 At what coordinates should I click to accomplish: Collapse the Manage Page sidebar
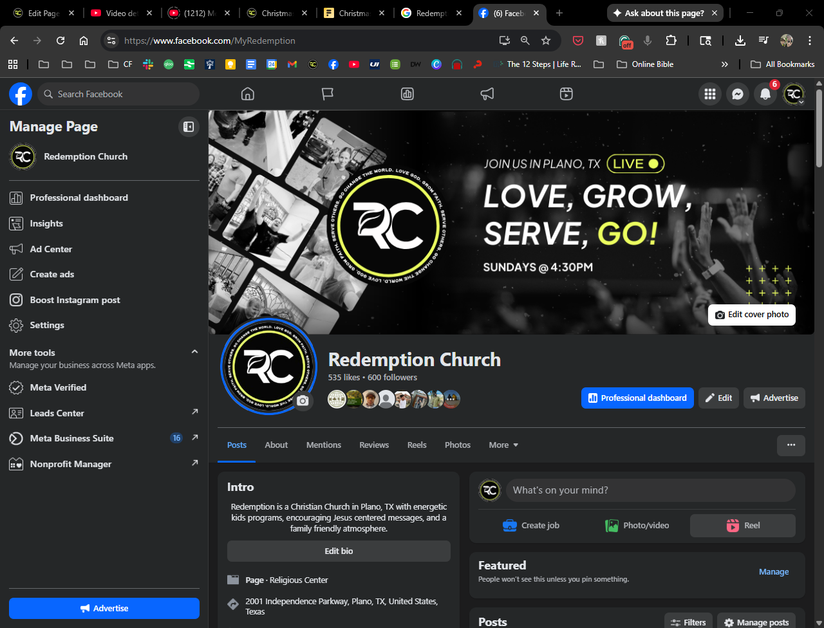point(189,127)
